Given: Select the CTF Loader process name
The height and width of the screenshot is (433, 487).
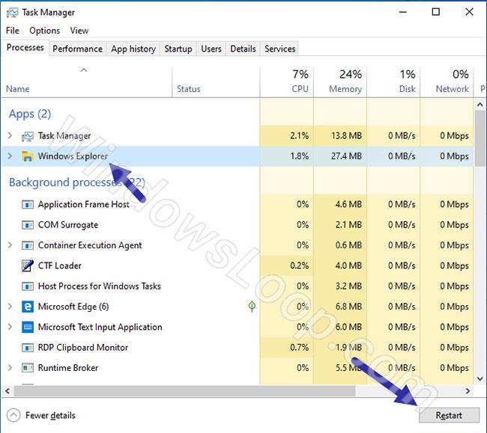Looking at the screenshot, I should pyautogui.click(x=60, y=265).
